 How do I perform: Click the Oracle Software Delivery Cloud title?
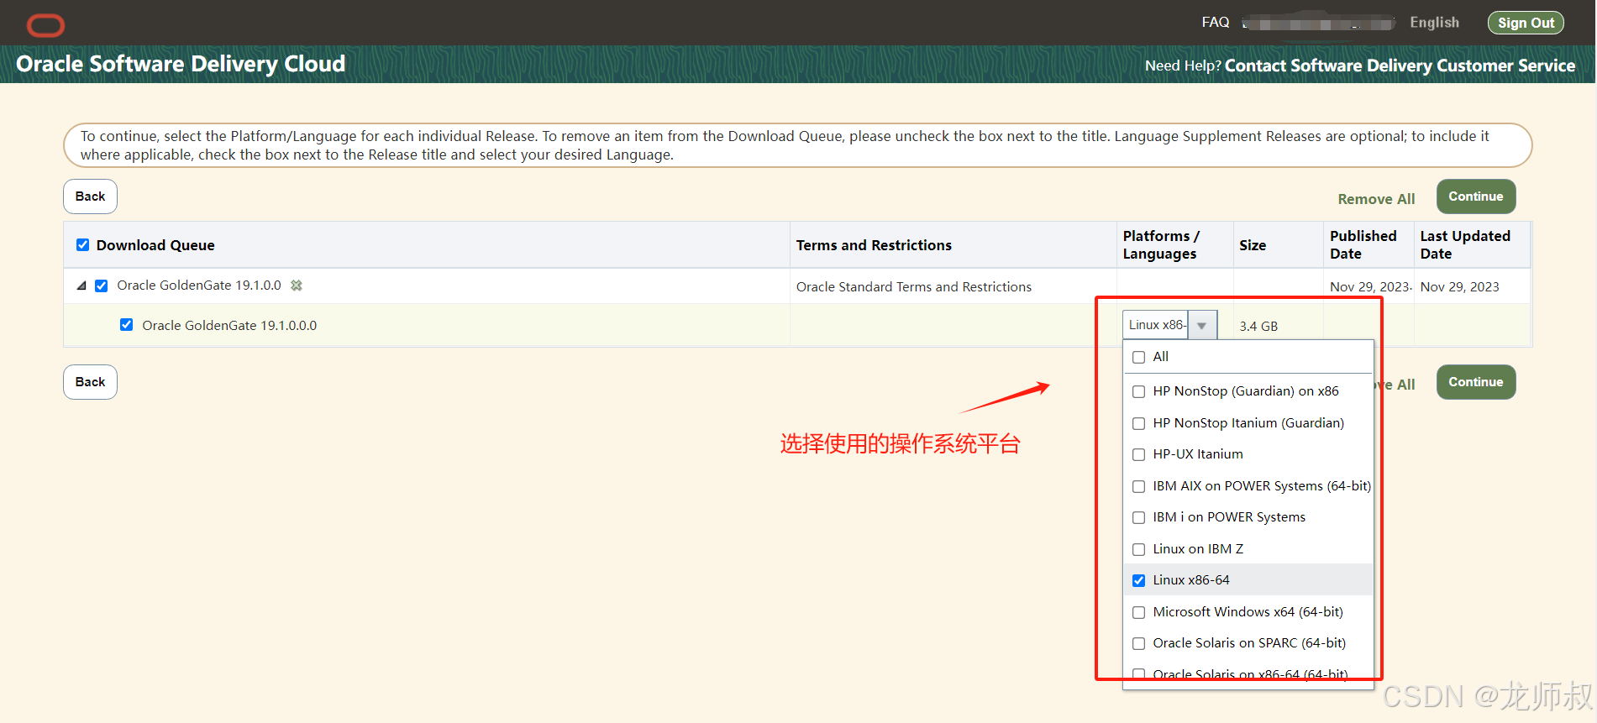click(x=181, y=64)
